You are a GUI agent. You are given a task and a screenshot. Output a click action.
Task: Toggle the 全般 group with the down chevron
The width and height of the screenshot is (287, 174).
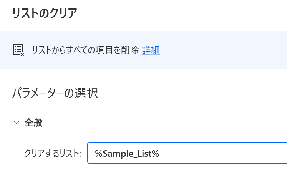(x=17, y=123)
